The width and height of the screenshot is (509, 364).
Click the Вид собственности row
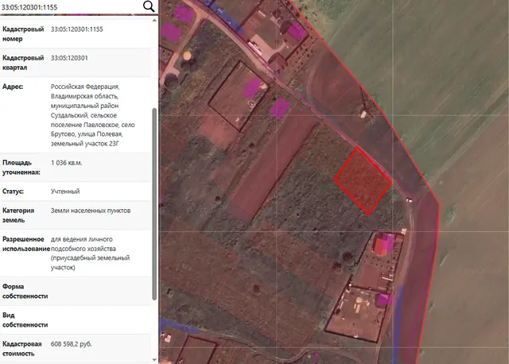tap(76, 319)
